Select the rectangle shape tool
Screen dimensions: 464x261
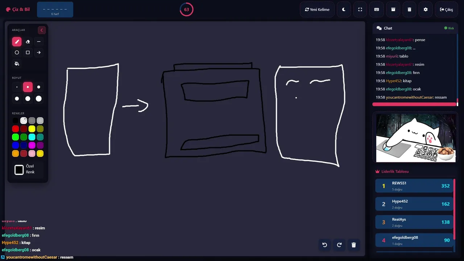[28, 53]
